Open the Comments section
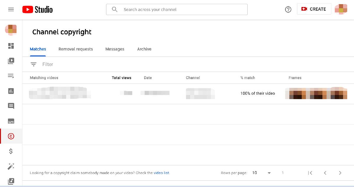Viewport: 354px width, 187px height. point(11,106)
